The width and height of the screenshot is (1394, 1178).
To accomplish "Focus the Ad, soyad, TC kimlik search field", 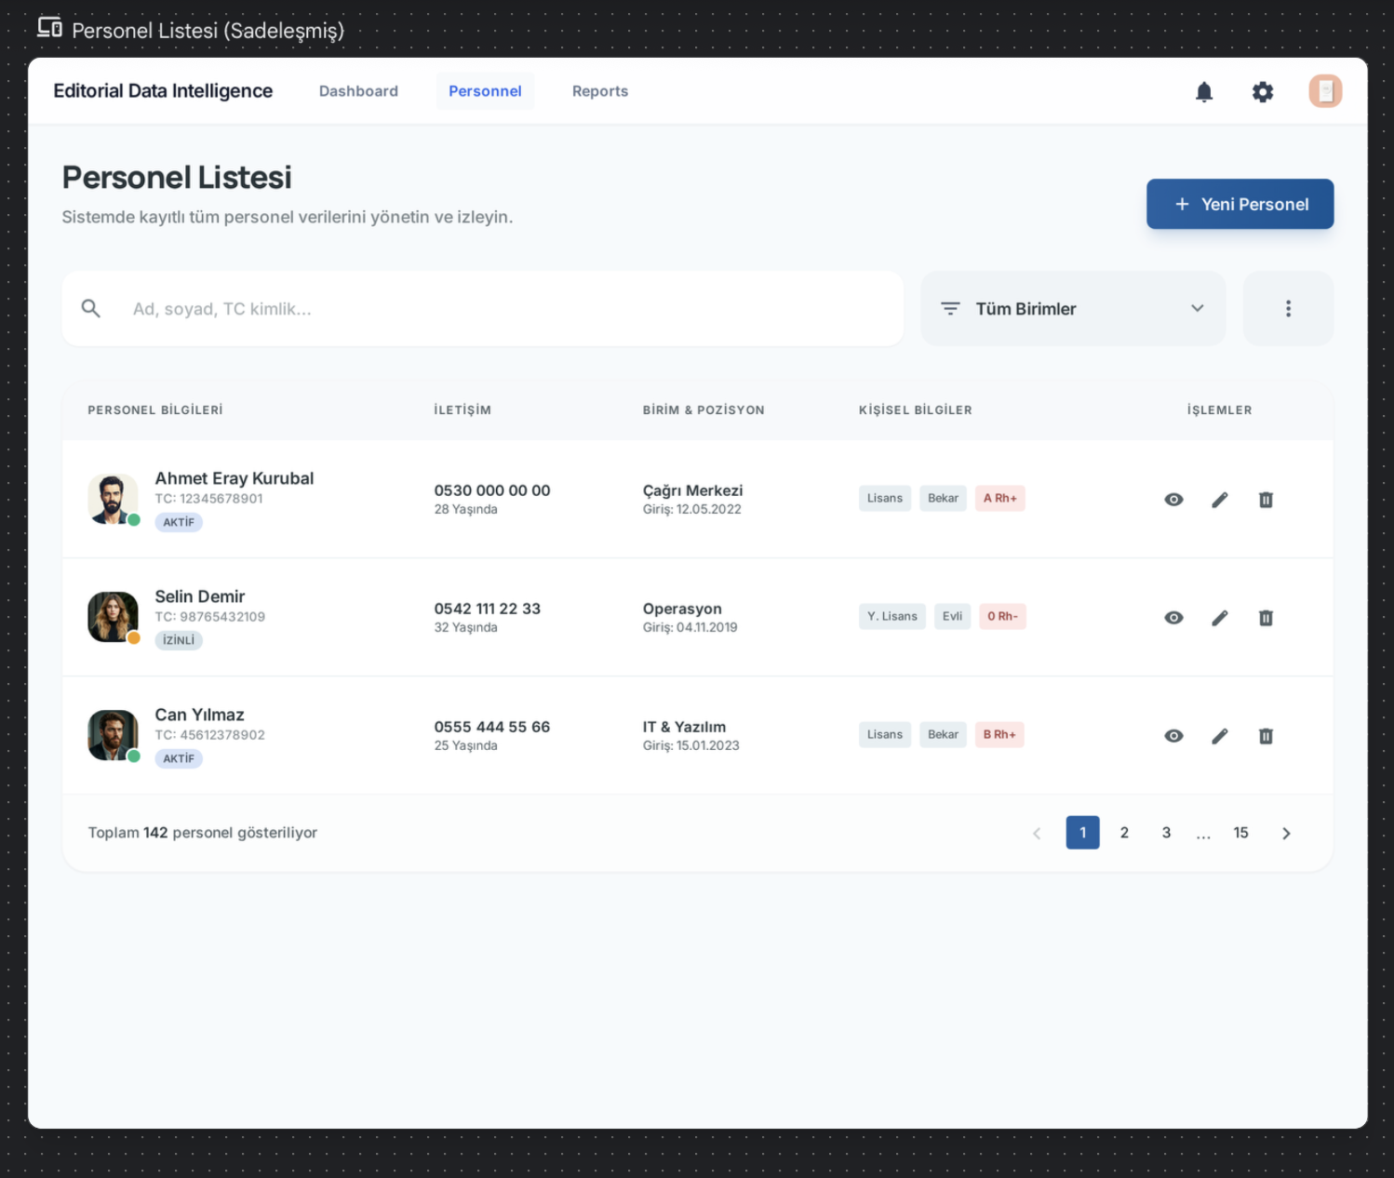I will [483, 308].
